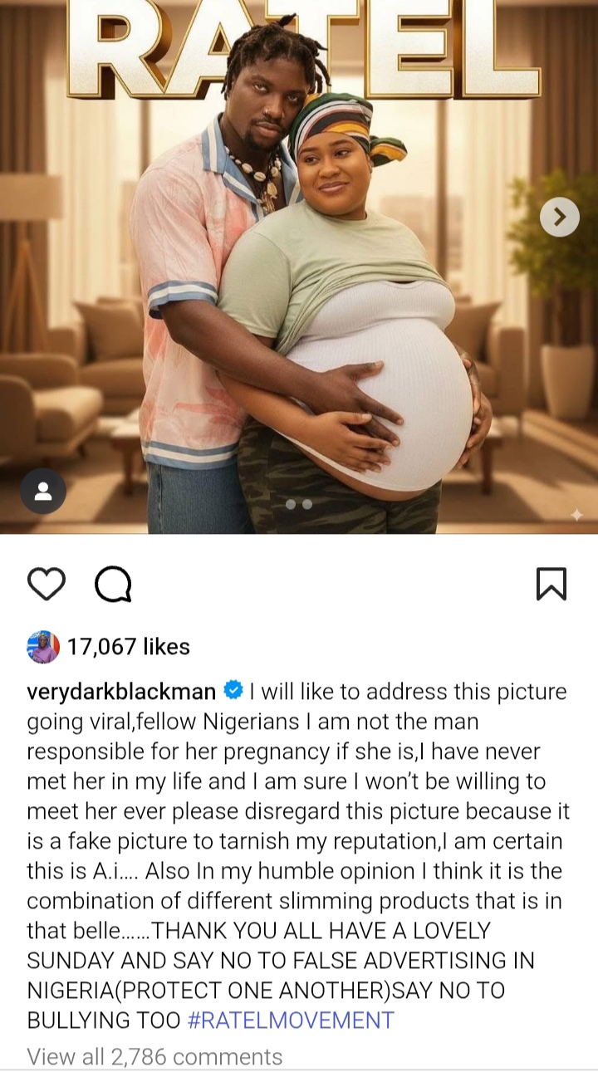View the list of 17,067 likes

[129, 647]
